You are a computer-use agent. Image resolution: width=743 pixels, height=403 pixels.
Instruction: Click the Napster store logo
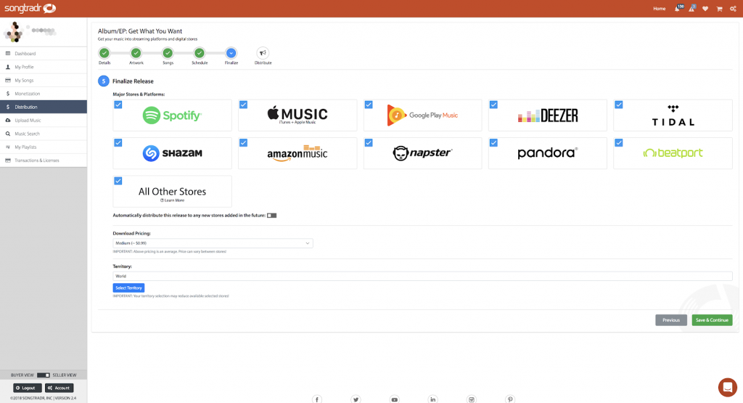[422, 153]
